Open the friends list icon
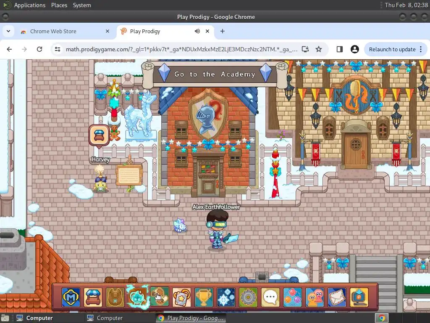 [x=315, y=297]
